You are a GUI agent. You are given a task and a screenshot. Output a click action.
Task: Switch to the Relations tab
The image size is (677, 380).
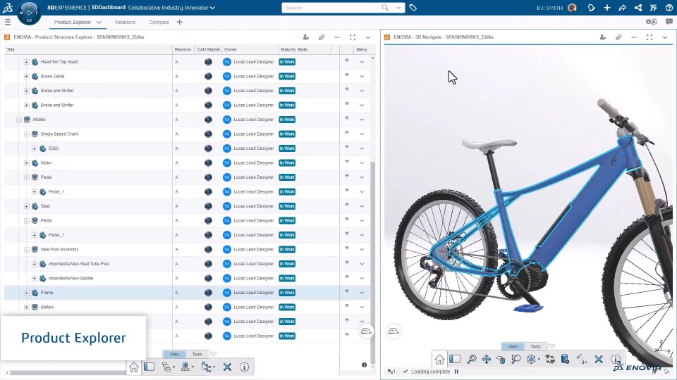pos(126,22)
